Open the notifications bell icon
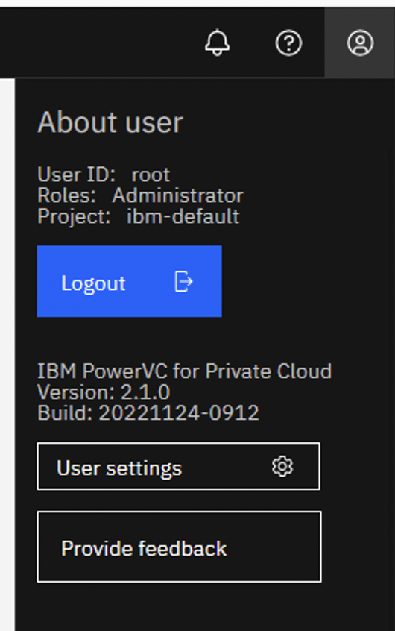Screen dimensions: 395x631 [x=217, y=43]
